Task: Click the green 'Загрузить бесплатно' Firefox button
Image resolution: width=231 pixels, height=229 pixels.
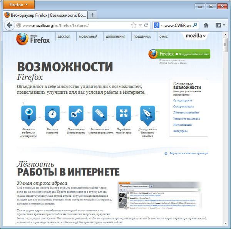Action: (x=179, y=54)
